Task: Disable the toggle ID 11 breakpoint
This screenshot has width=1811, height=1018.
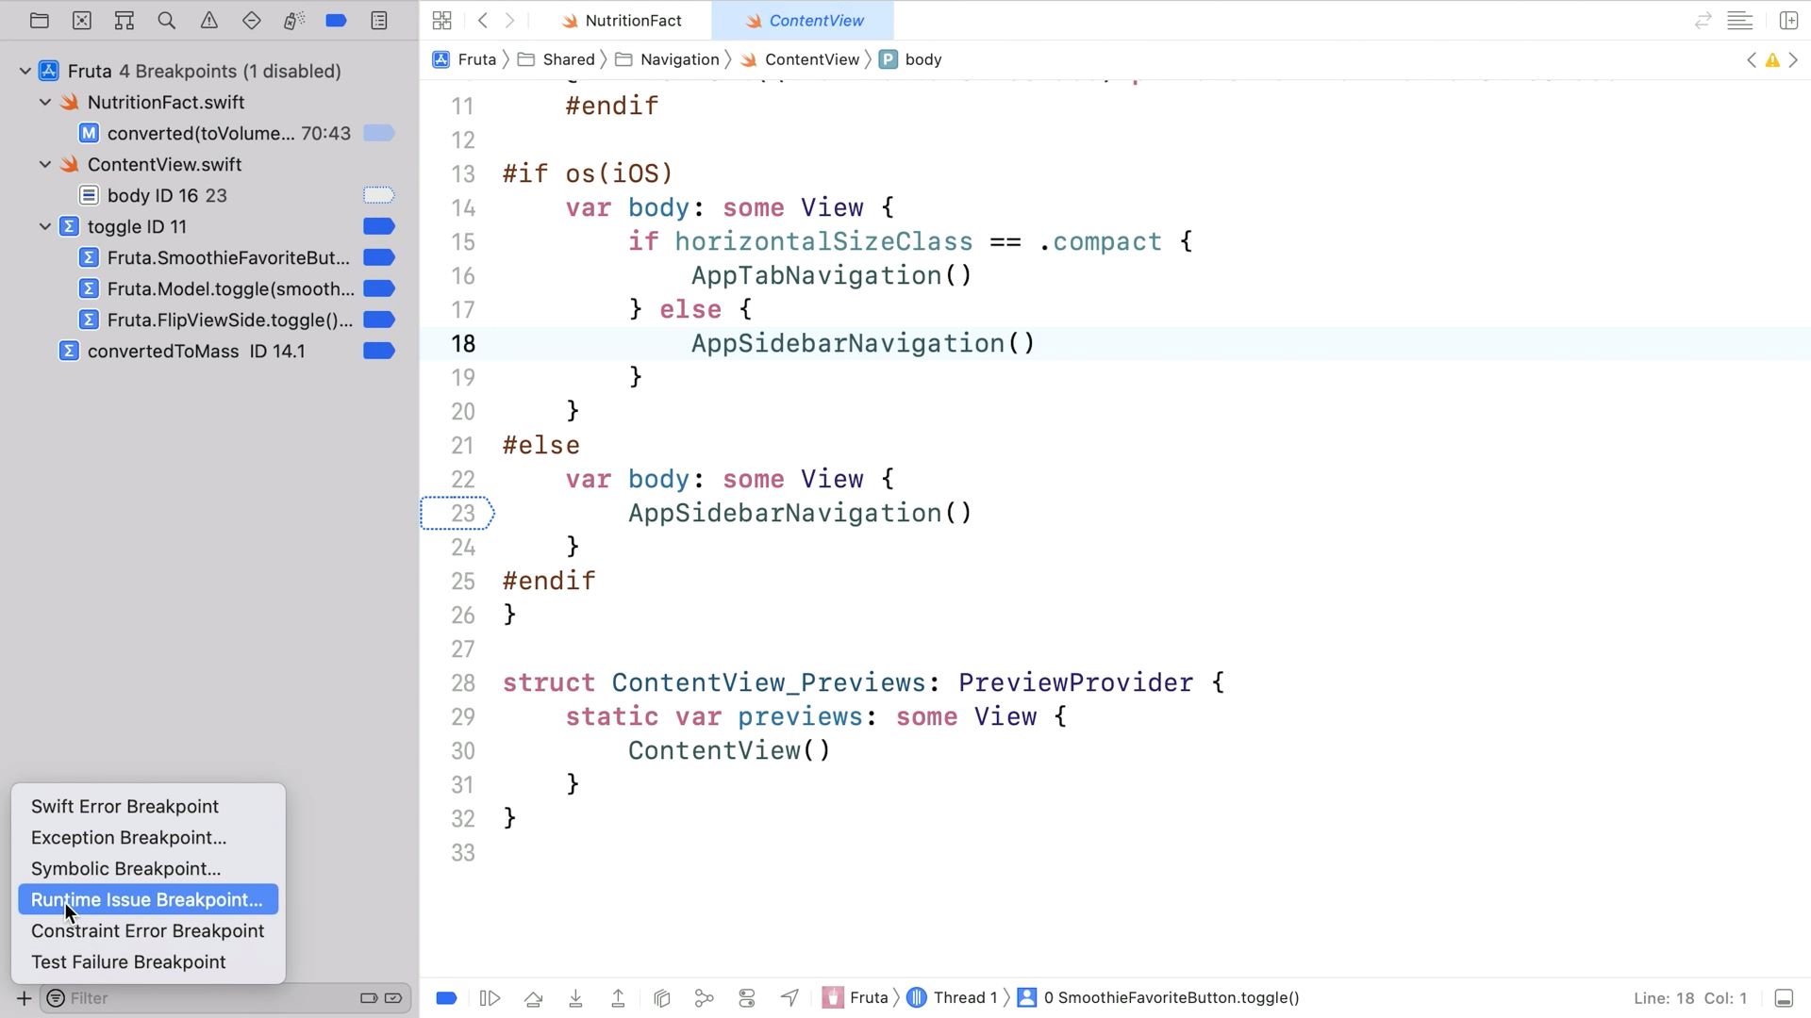Action: pyautogui.click(x=379, y=226)
